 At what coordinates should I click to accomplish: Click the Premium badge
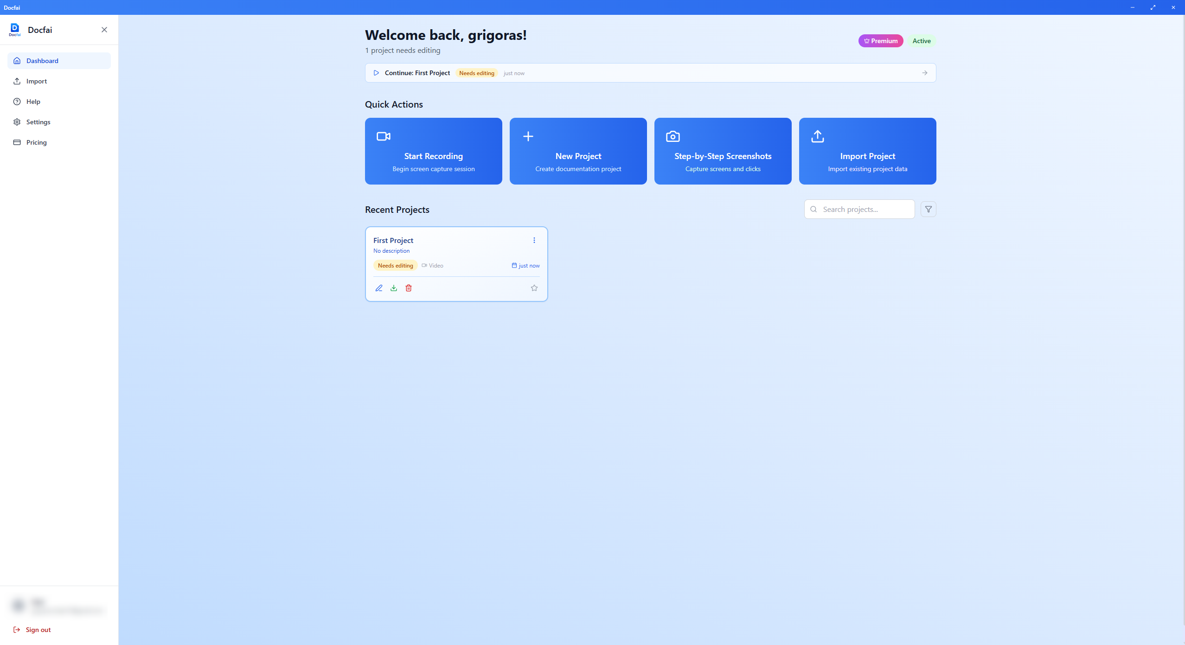881,41
